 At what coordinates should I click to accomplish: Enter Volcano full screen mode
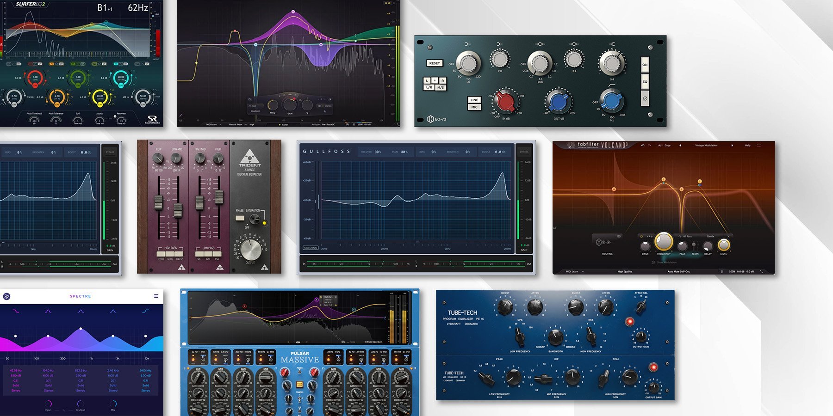pos(759,145)
